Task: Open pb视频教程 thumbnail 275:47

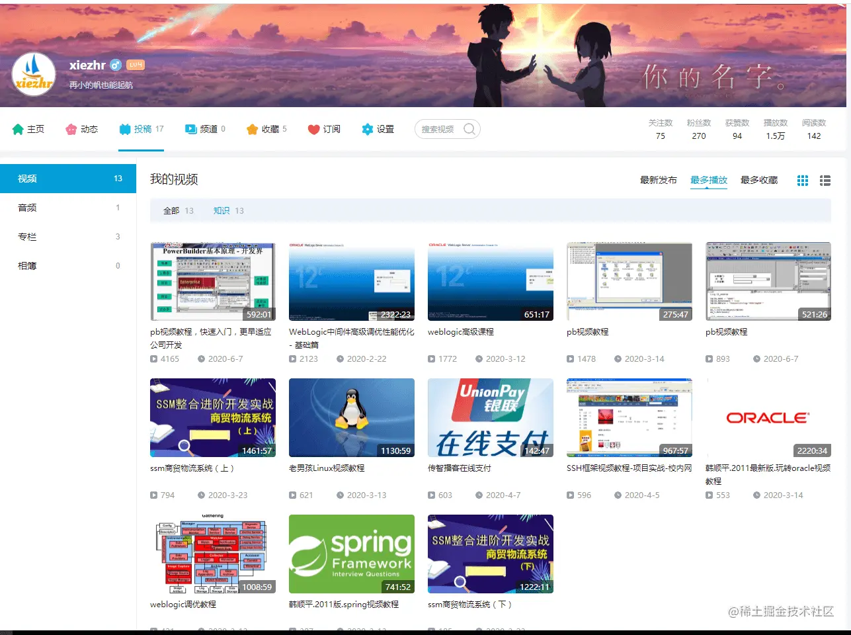Action: [629, 282]
